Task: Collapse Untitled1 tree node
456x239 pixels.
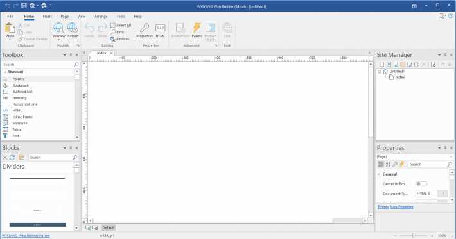Action: coord(380,72)
